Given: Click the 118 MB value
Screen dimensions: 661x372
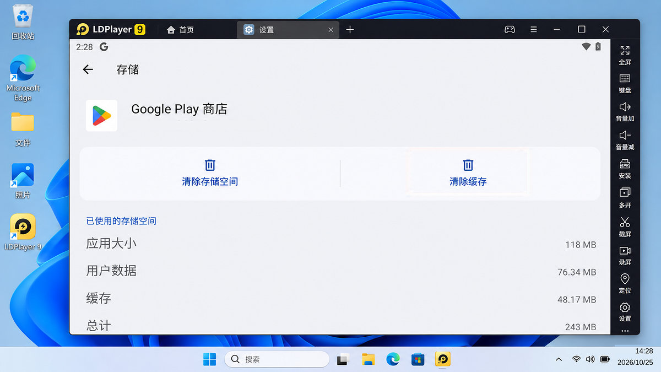Looking at the screenshot, I should [581, 245].
